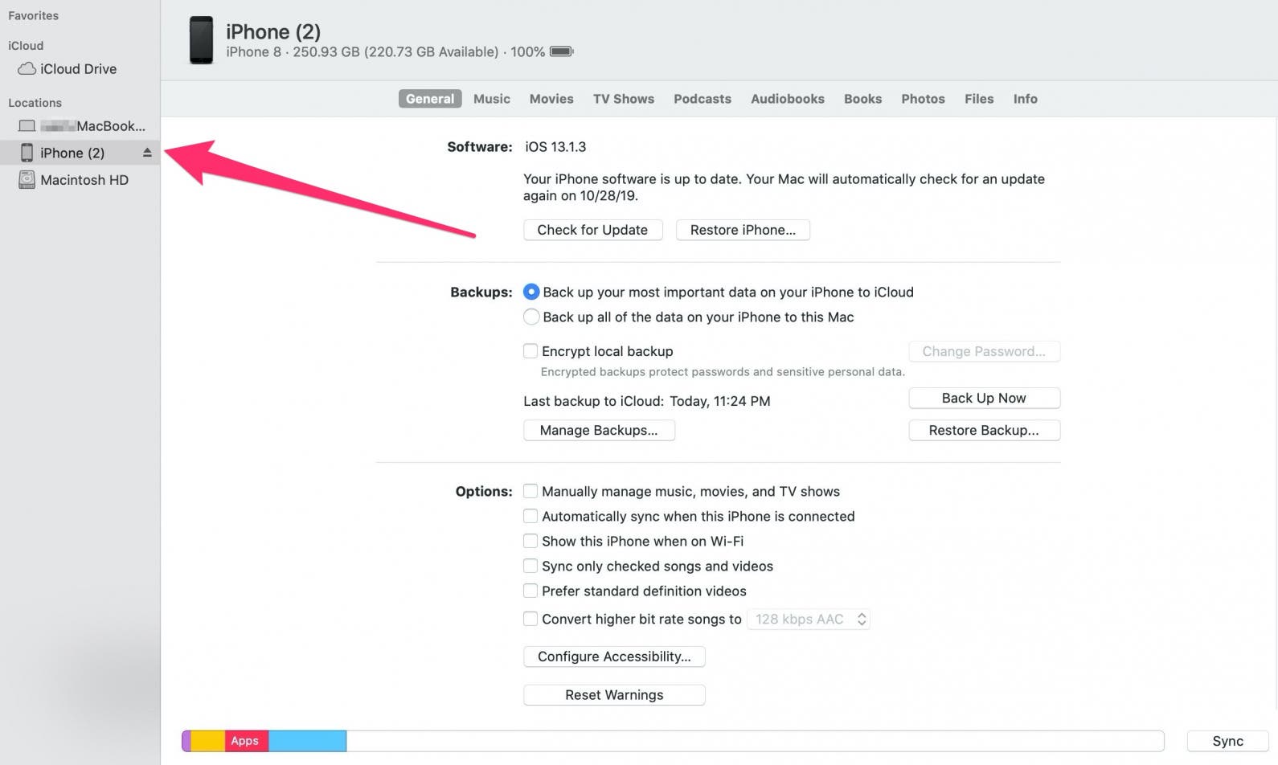
Task: Check Sync only checked songs and videos
Action: click(530, 566)
